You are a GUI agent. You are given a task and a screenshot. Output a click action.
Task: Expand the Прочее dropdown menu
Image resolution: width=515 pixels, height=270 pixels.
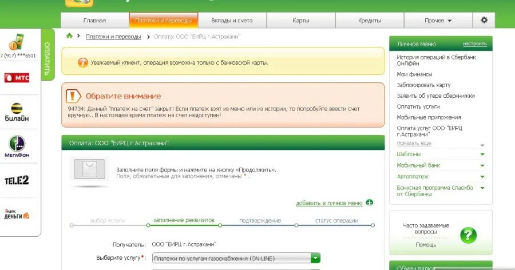coord(438,21)
